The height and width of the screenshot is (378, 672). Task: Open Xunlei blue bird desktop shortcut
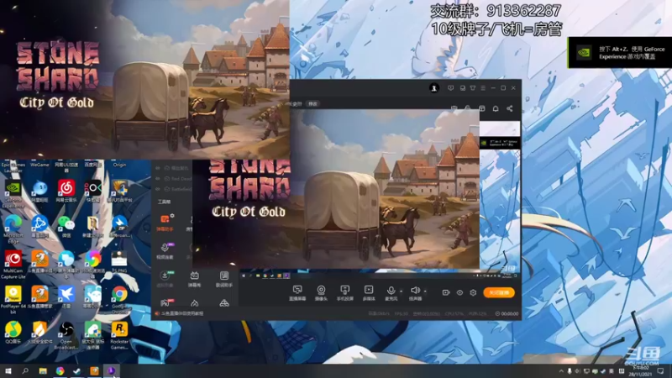pyautogui.click(x=66, y=297)
